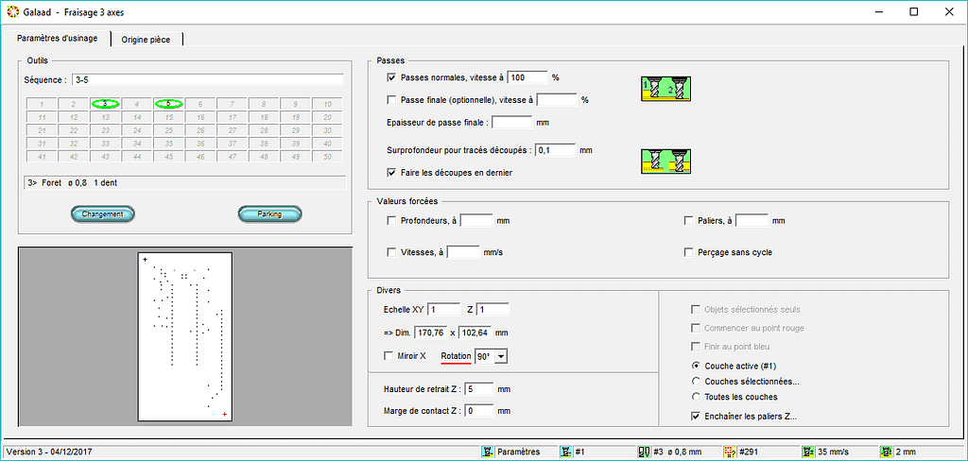Enable forced Profondeurs checkbox
The width and height of the screenshot is (968, 461).
391,220
